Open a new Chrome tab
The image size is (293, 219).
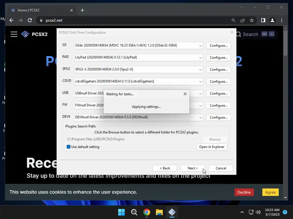(82, 10)
